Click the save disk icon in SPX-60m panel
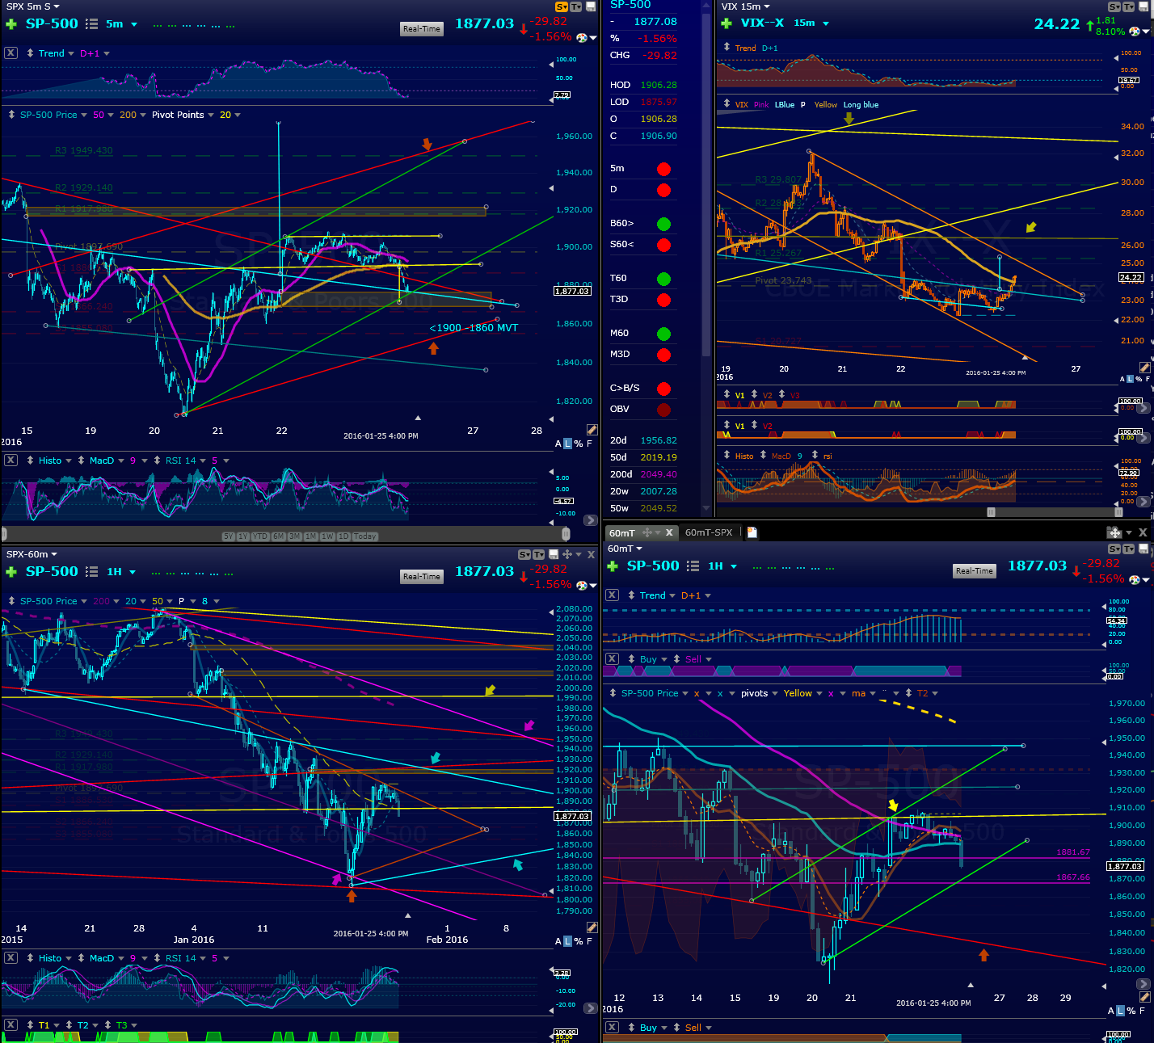The width and height of the screenshot is (1154, 1043). [554, 554]
